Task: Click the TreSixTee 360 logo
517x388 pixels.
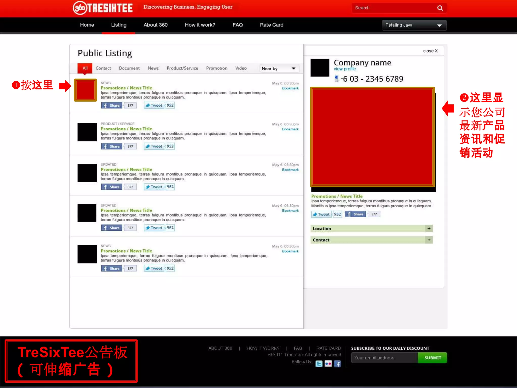Action: point(102,8)
